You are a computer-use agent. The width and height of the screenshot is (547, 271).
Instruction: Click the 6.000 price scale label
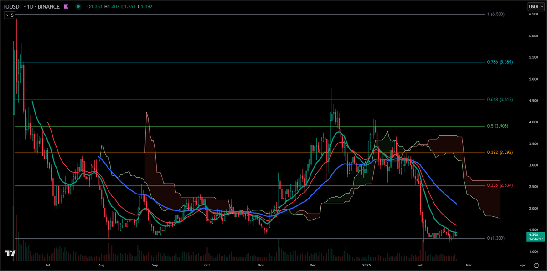(x=533, y=36)
